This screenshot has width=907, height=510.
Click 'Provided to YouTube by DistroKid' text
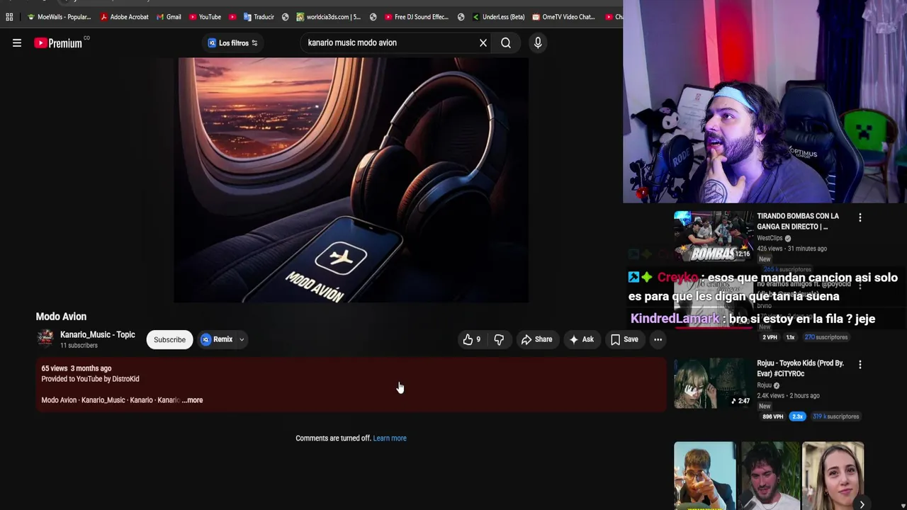90,379
